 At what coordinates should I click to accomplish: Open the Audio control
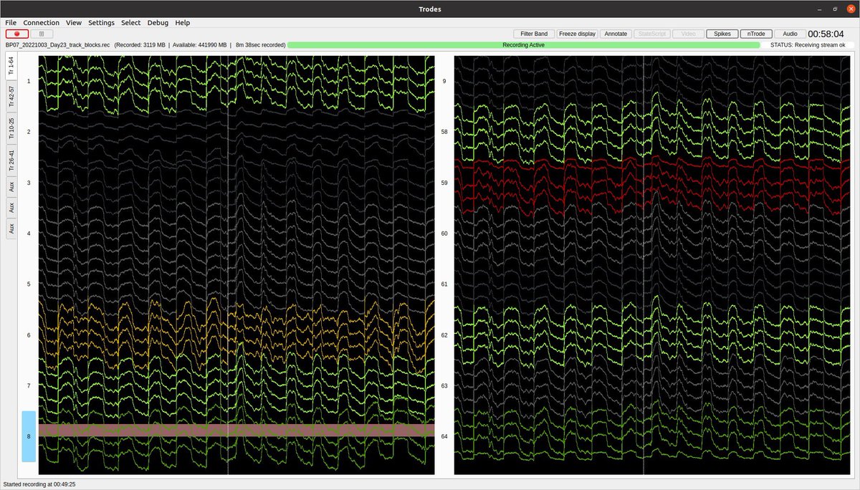coord(789,33)
